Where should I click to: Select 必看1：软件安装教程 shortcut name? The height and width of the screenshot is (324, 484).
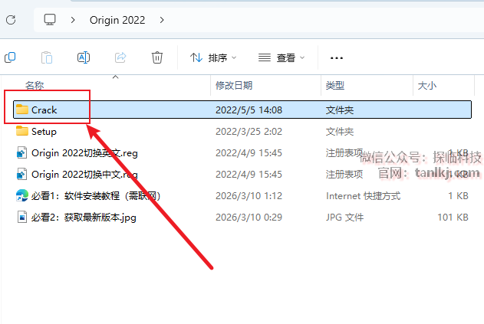pos(96,196)
